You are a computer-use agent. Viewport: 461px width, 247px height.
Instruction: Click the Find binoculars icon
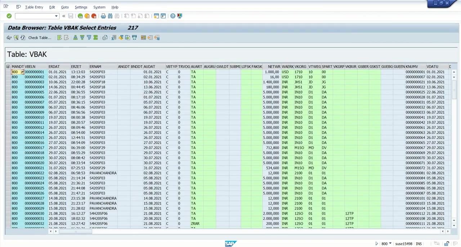coord(110,16)
